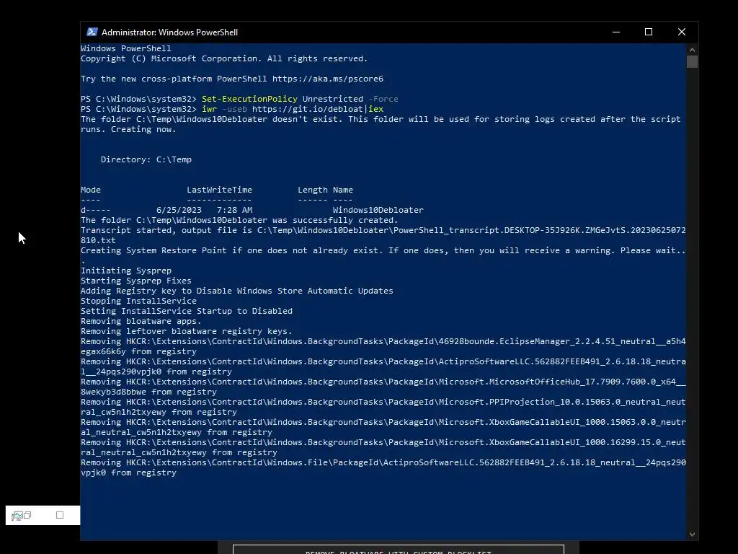Click the EclipseManager registry removal line
Viewport: 738px width, 554px height.
coord(383,346)
